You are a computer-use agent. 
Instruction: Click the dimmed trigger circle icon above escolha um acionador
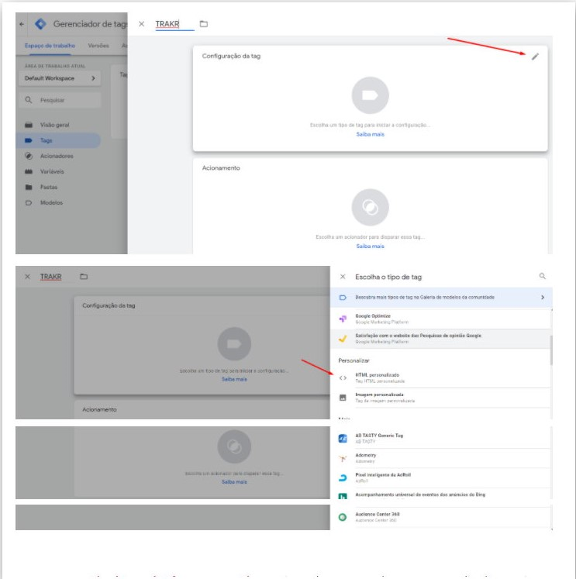234,446
